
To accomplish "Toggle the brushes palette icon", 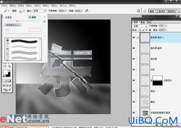I will (x=139, y=11).
